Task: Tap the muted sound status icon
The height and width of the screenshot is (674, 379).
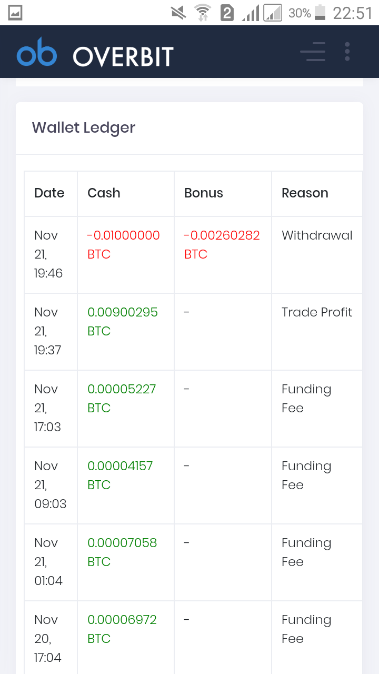Action: point(178,13)
